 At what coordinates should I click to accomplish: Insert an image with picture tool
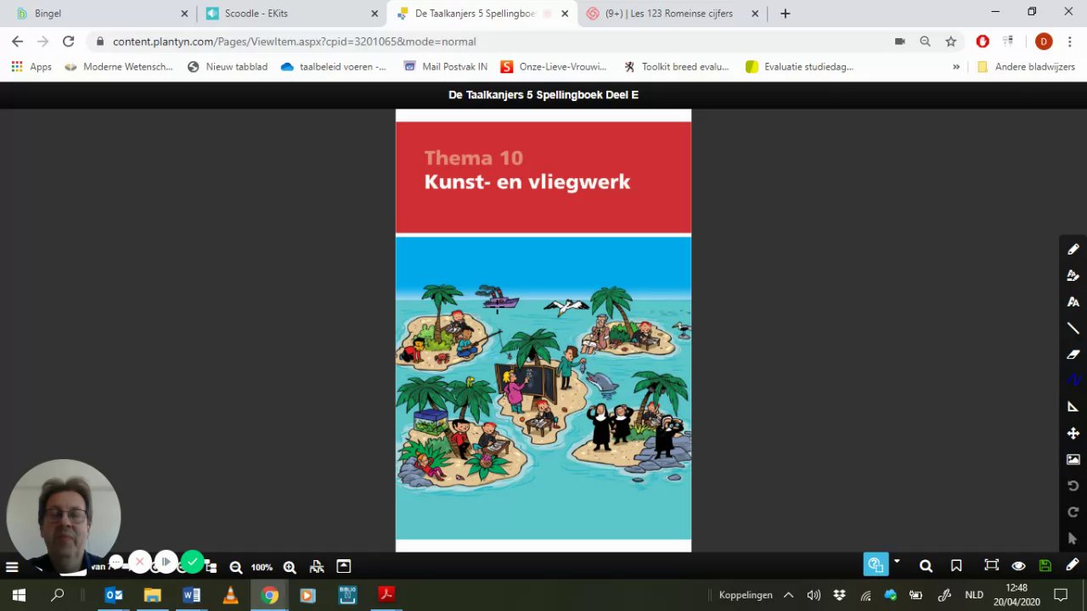pos(1073,460)
